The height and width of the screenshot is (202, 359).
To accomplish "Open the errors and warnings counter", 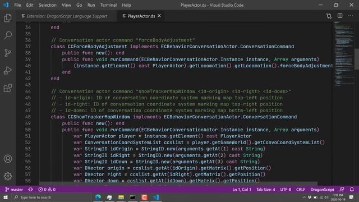I will (x=47, y=190).
